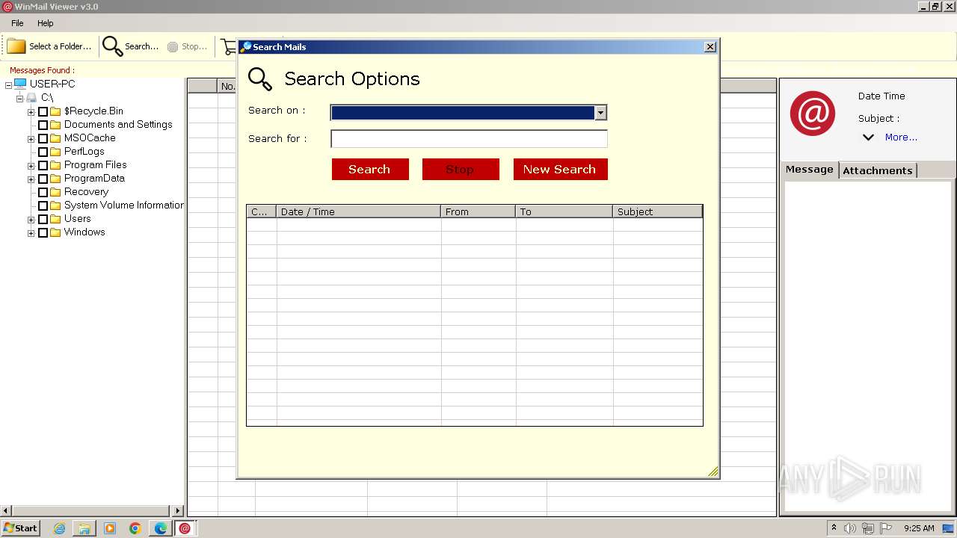957x538 pixels.
Task: Expand the Program Files node
Action: pos(31,166)
